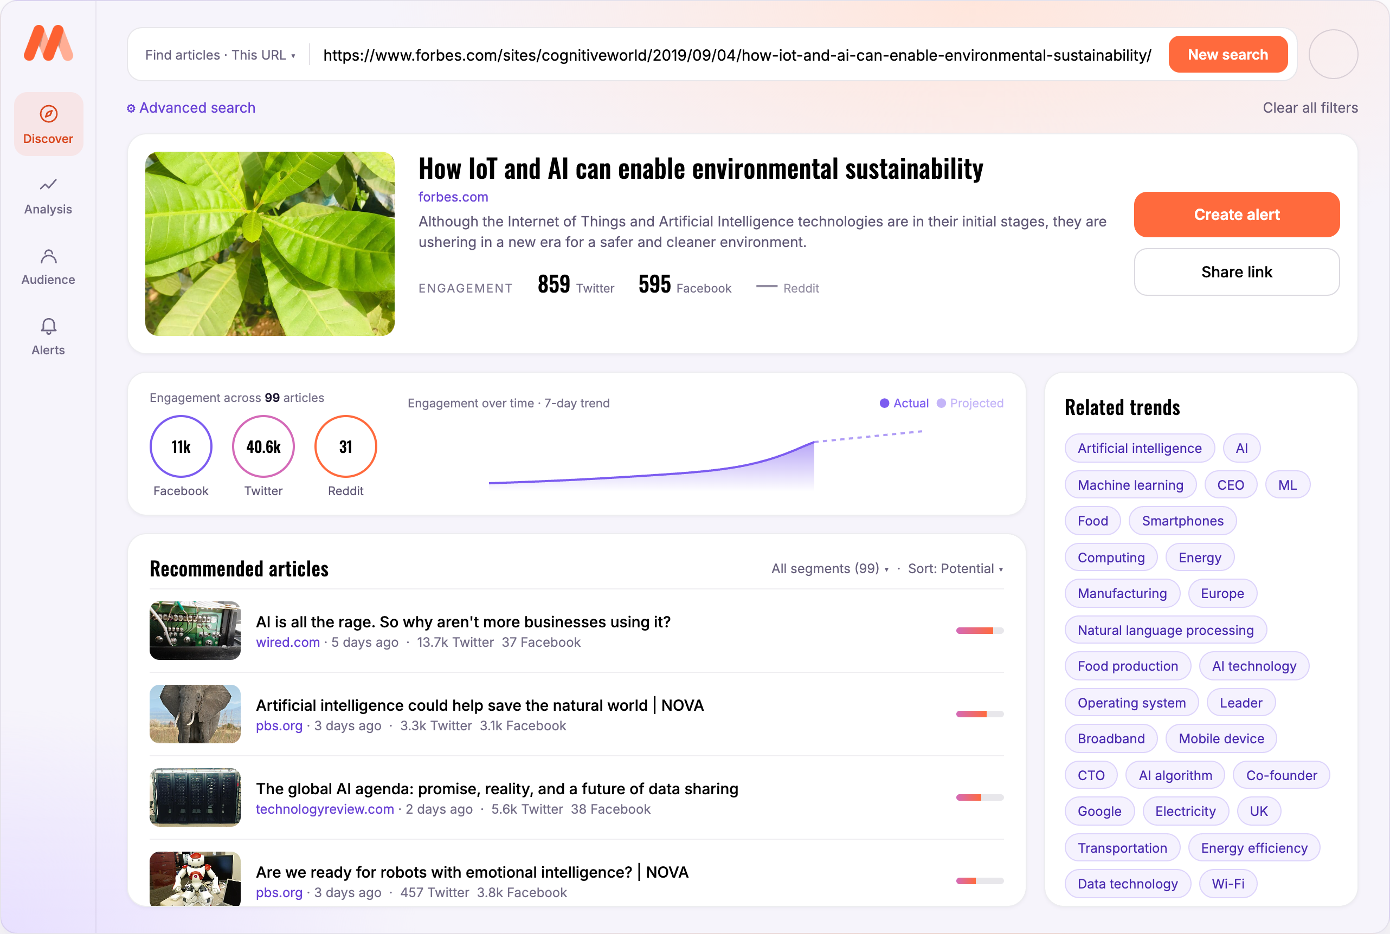Select the Wi-Fi trend tag
This screenshot has height=934, width=1390.
1228,884
